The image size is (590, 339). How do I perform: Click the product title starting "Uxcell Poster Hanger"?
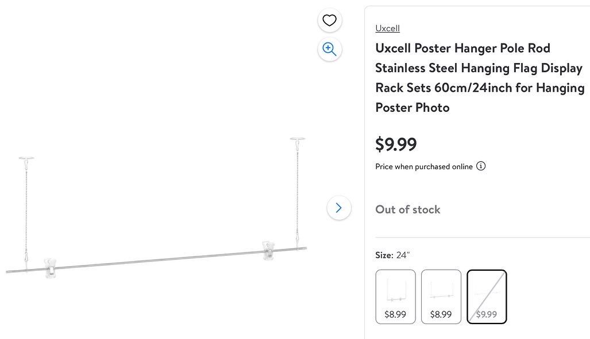[479, 77]
